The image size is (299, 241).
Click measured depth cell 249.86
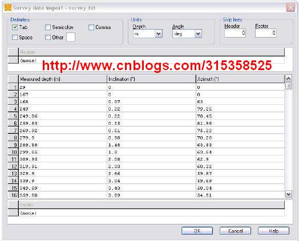click(63, 116)
